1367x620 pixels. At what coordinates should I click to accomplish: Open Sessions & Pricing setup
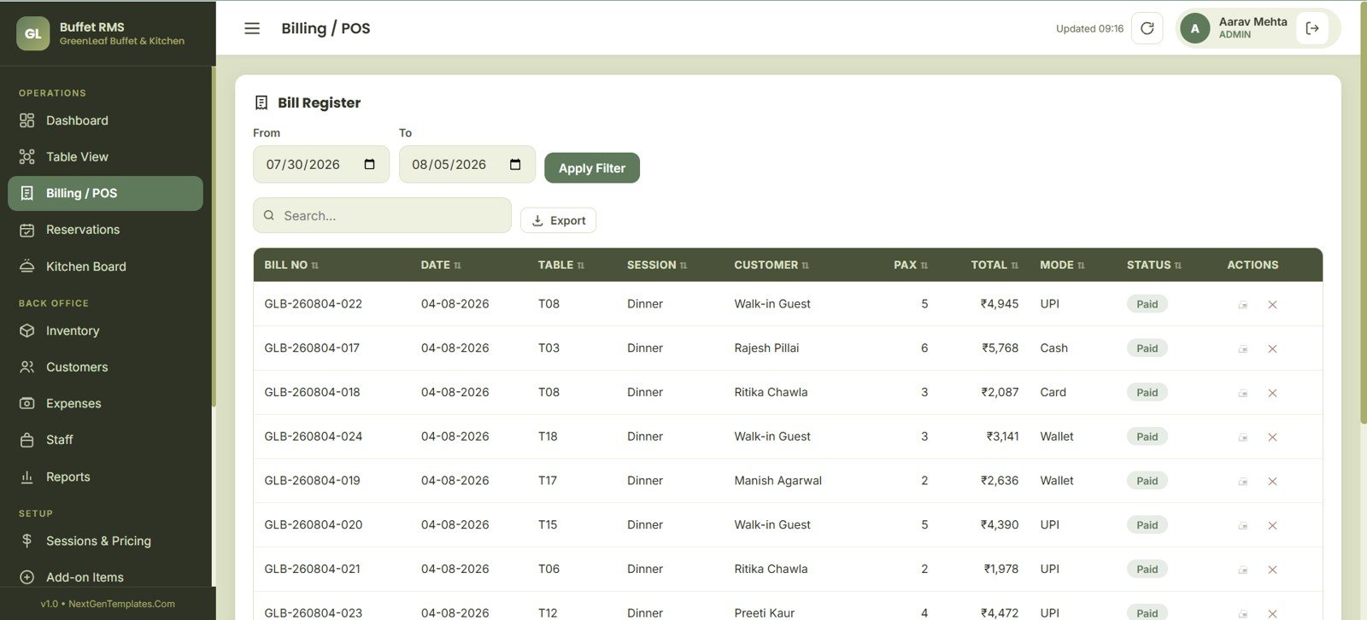click(x=105, y=541)
